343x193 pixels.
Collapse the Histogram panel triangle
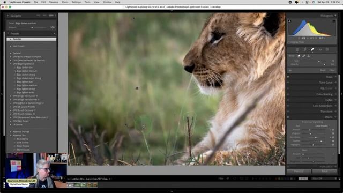[x=335, y=16]
